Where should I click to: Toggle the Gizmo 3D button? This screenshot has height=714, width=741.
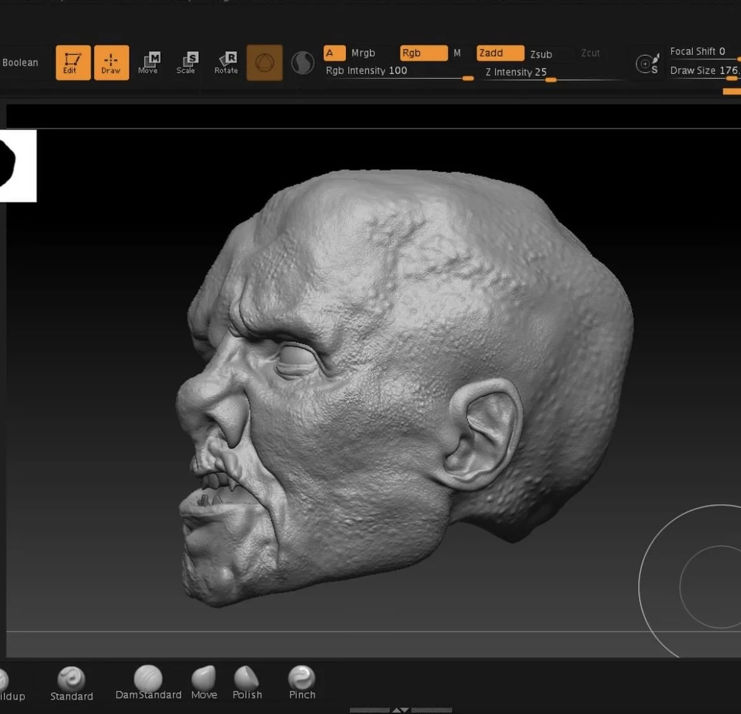[264, 63]
